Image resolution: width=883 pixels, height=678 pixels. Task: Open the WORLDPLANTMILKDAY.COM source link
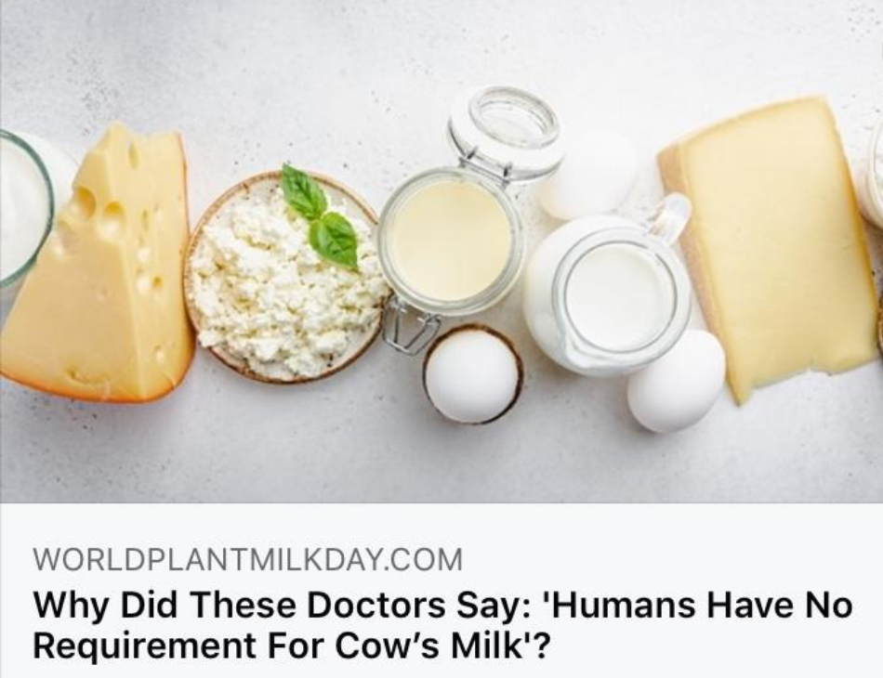(248, 559)
